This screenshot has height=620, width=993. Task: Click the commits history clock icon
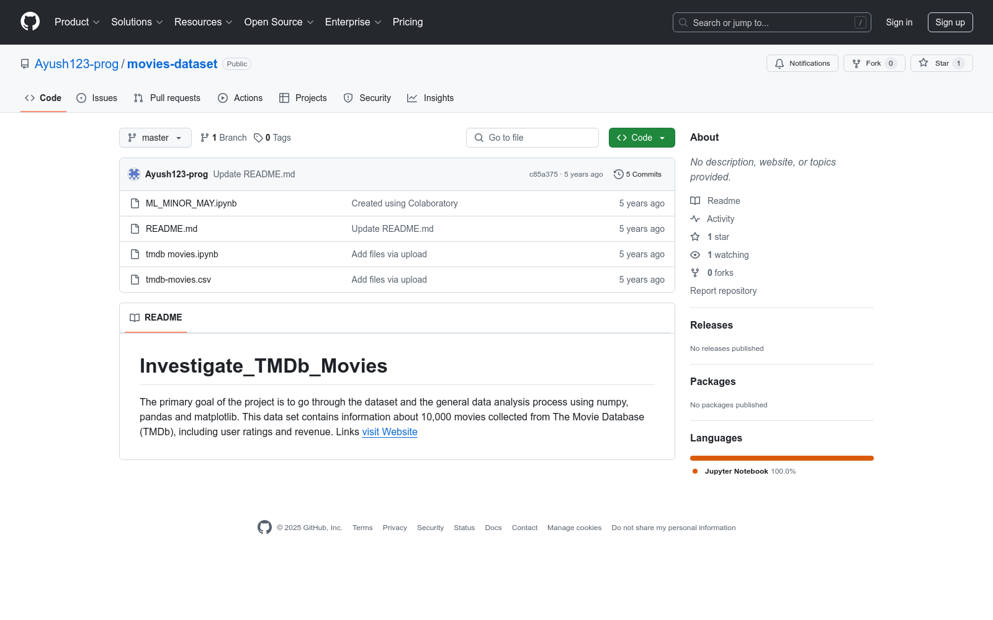(618, 174)
